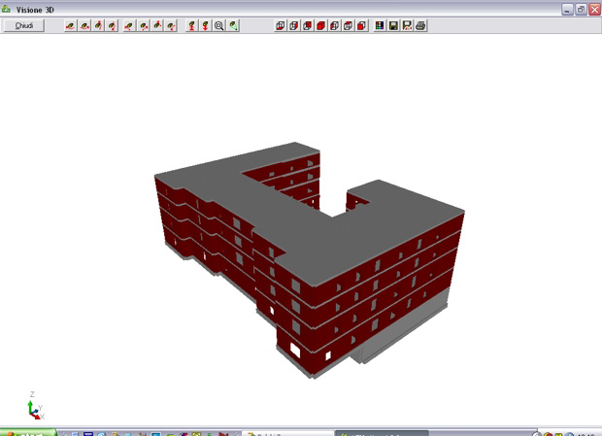602x436 pixels.
Task: Click the first icon of second rotation group
Action: [129, 25]
